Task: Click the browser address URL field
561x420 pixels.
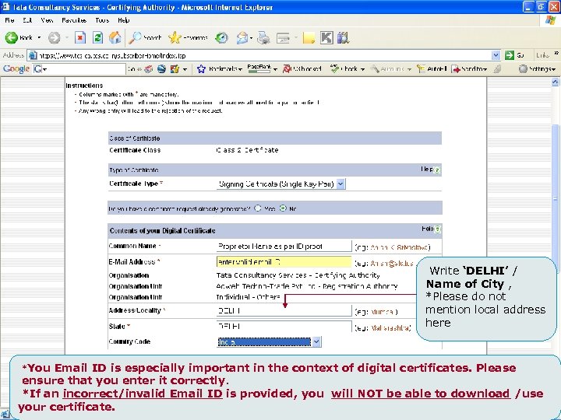Action: [x=264, y=56]
